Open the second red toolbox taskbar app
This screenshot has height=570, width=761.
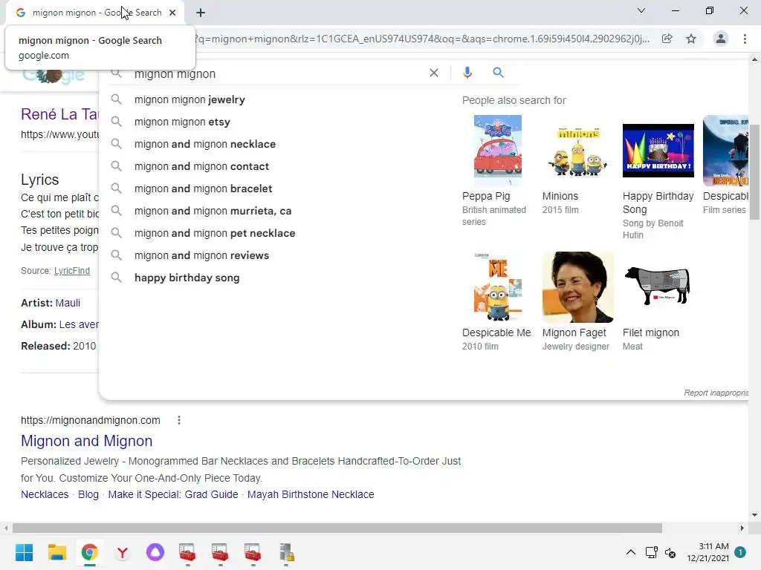(x=220, y=552)
